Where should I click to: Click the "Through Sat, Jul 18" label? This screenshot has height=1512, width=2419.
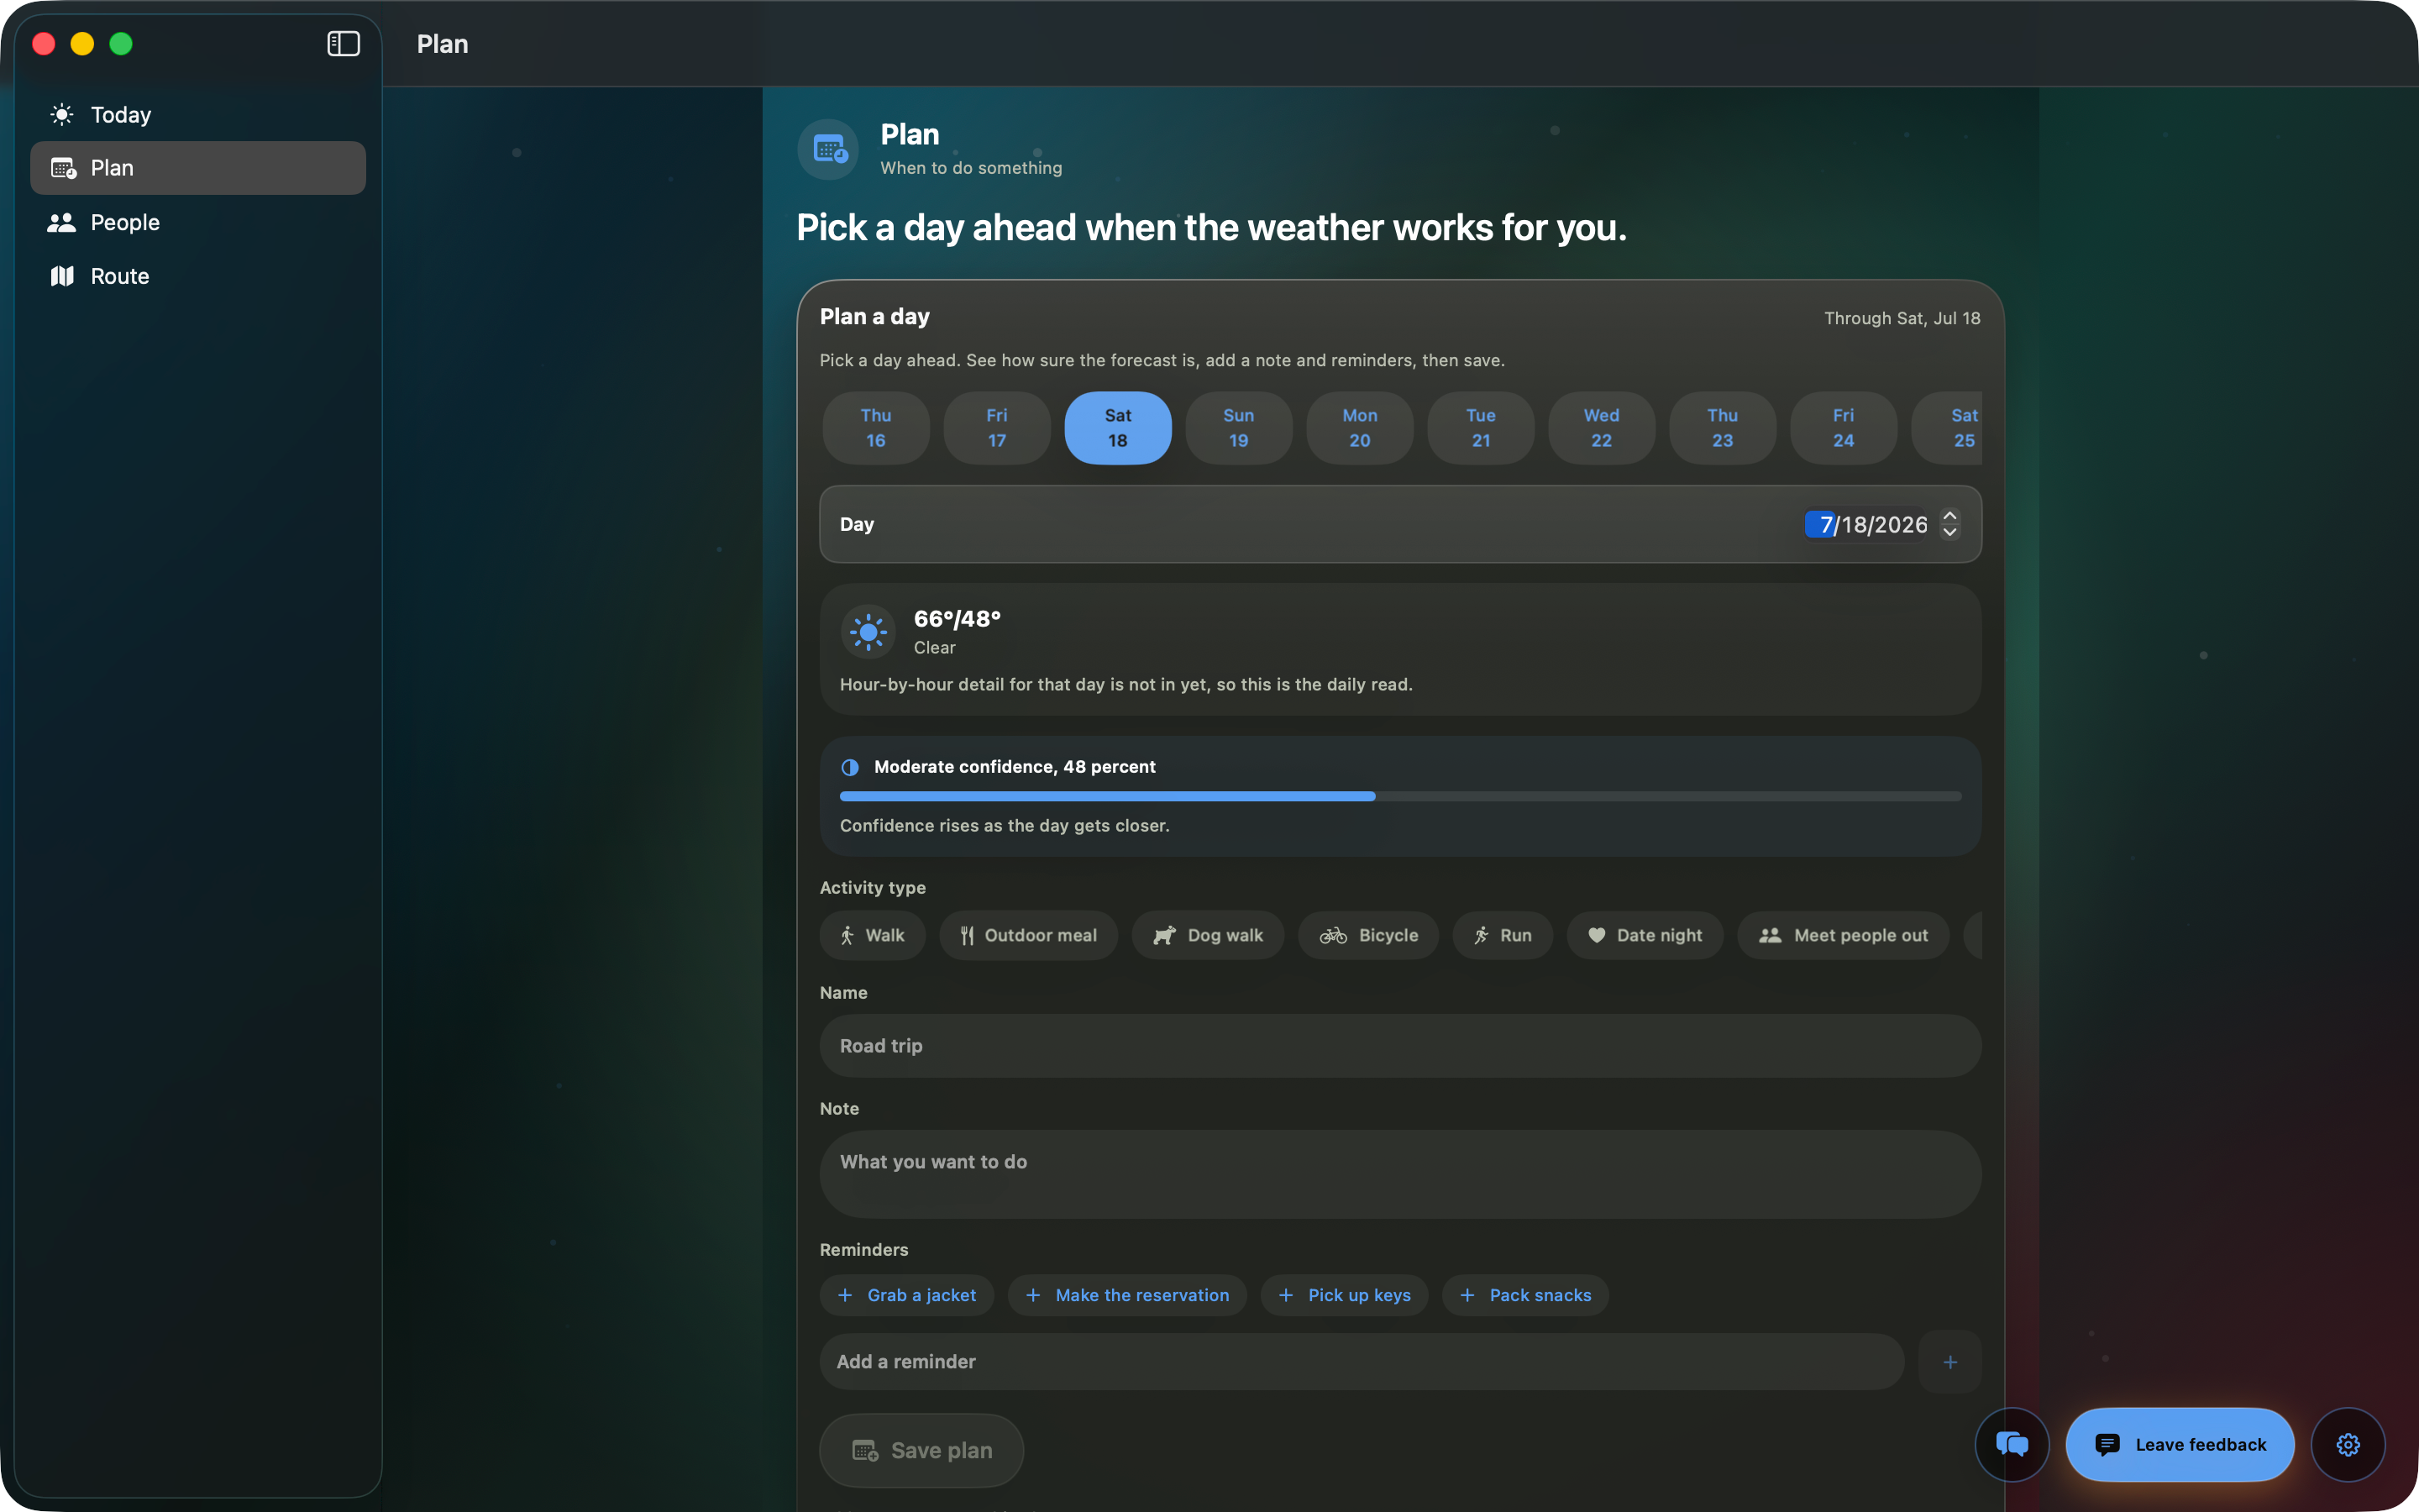click(1902, 318)
